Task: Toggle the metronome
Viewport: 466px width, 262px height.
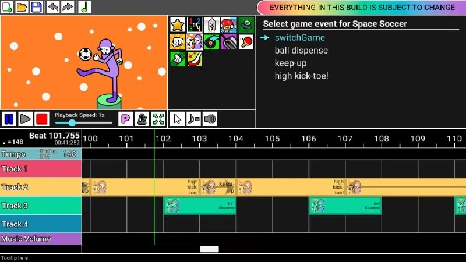Action: 142,119
